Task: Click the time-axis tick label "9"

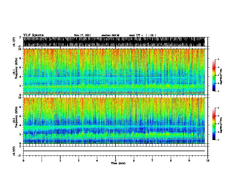Action: click(x=189, y=161)
